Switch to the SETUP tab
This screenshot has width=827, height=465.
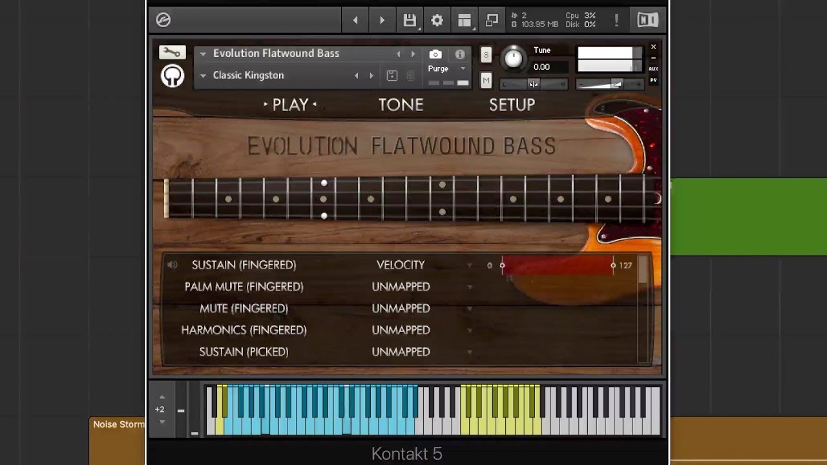(x=512, y=105)
